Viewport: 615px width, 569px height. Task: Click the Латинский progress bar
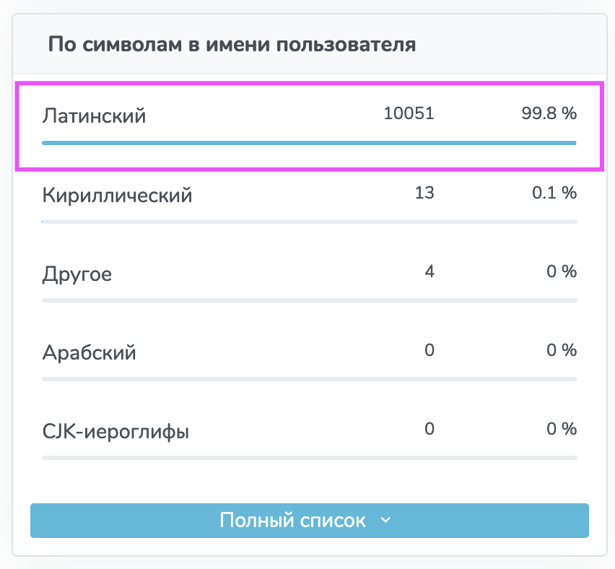pyautogui.click(x=309, y=143)
